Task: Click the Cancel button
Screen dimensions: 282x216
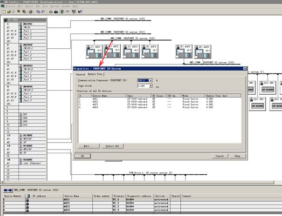Action: point(219,156)
